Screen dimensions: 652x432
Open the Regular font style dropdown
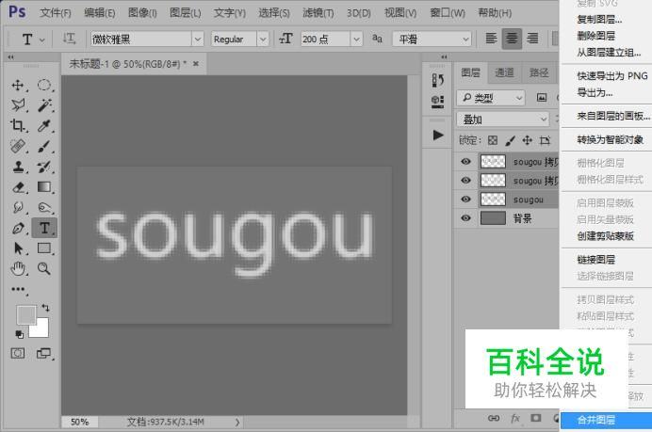262,39
